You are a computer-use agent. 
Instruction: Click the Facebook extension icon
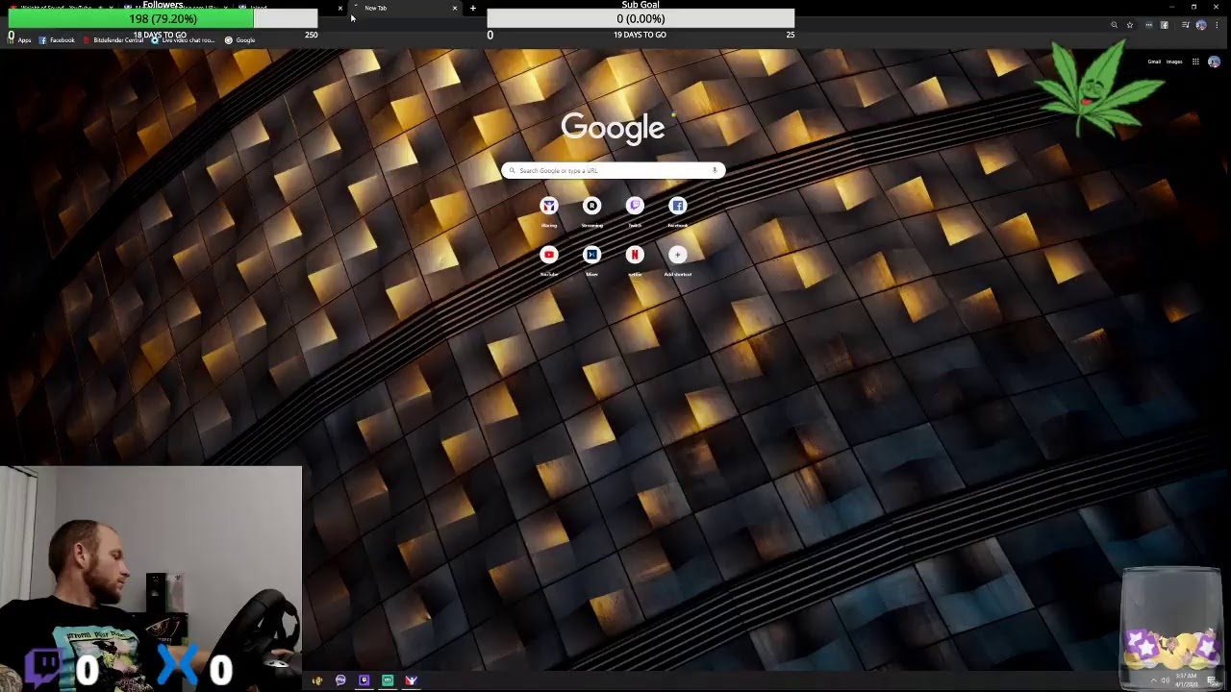point(1165,25)
